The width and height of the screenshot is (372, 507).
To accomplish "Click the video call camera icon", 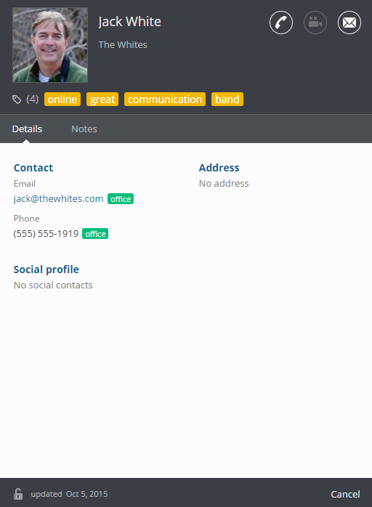I will tap(315, 23).
